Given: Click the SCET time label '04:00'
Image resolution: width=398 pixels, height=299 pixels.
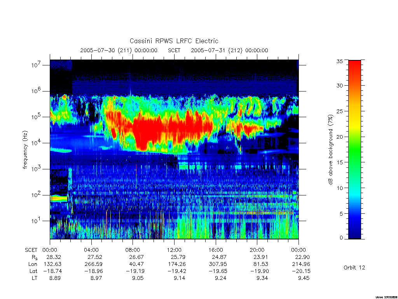Looking at the screenshot, I should (x=91, y=250).
